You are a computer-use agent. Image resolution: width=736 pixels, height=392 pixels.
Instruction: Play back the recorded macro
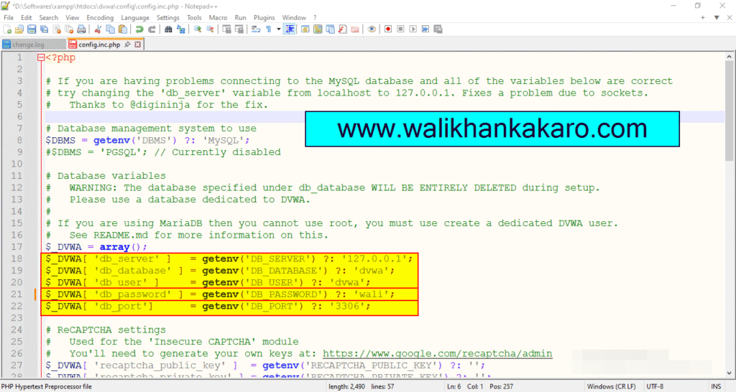click(413, 29)
